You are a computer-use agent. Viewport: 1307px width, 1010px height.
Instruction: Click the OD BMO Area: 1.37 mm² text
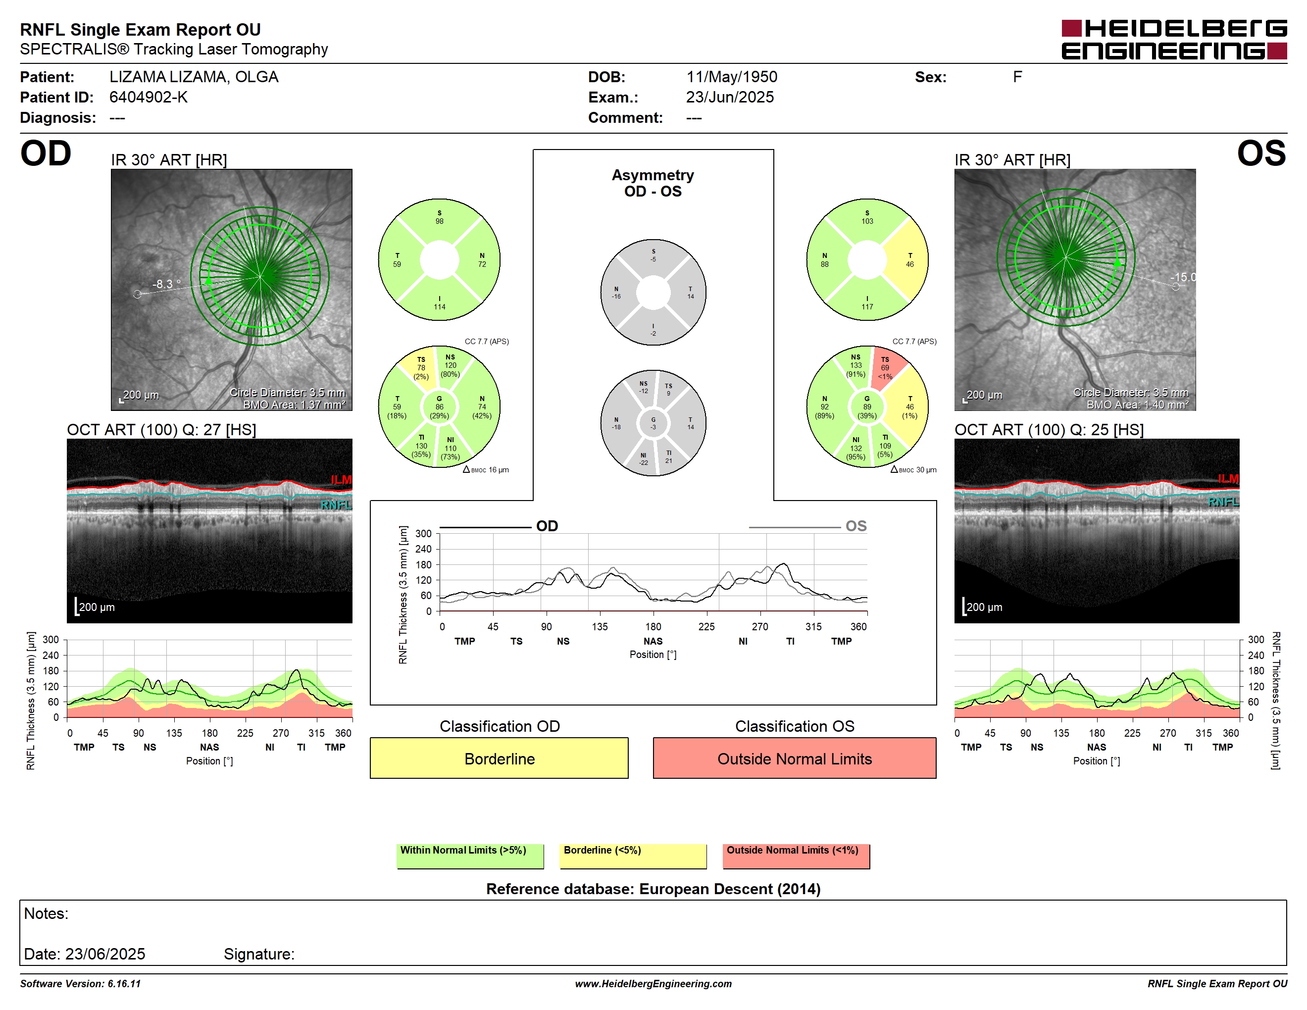pyautogui.click(x=294, y=405)
